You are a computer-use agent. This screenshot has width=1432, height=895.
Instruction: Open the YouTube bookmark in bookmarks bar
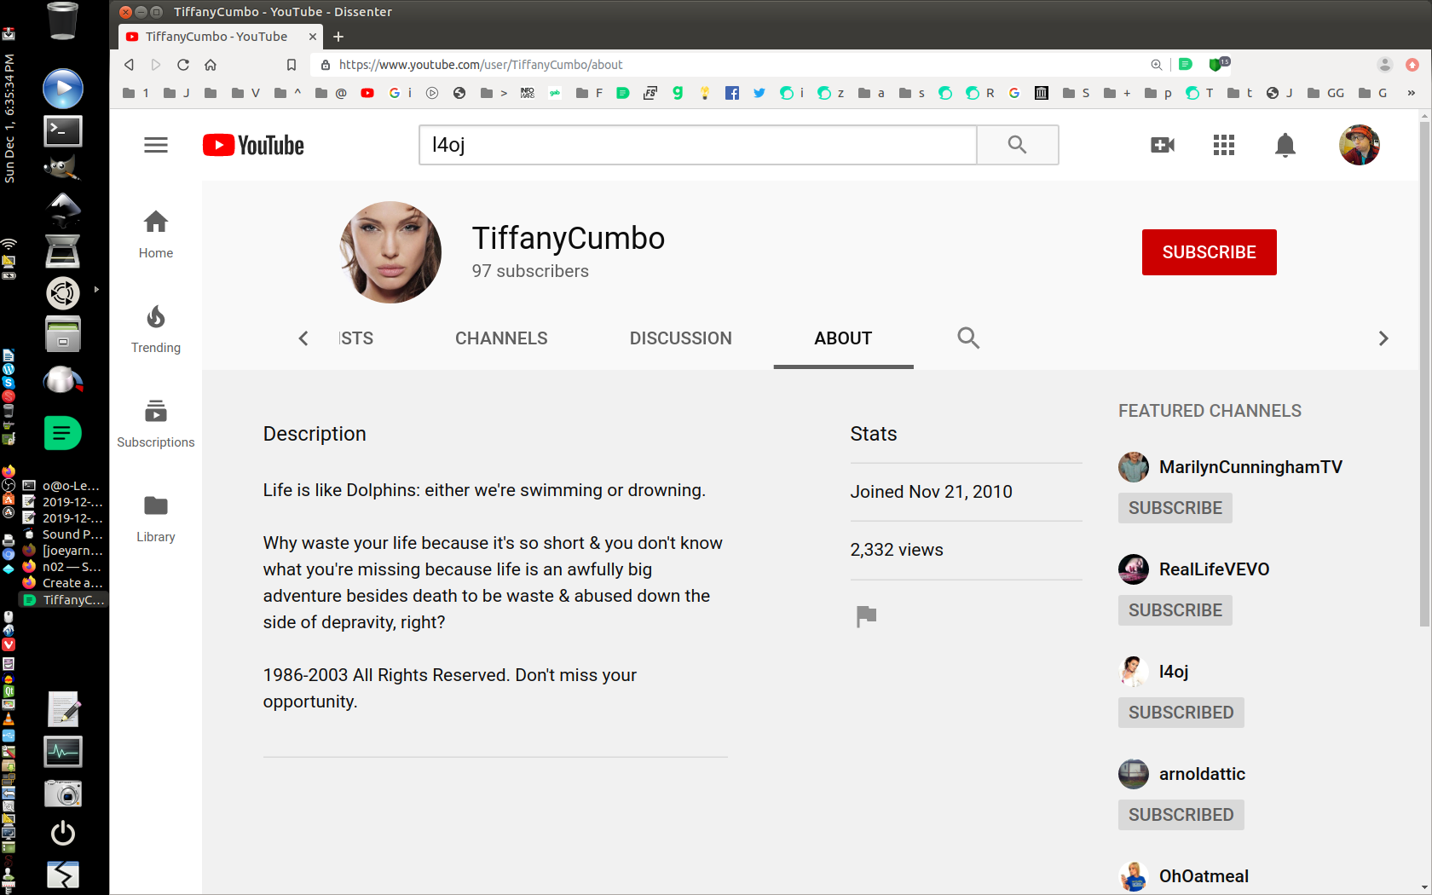click(x=367, y=93)
